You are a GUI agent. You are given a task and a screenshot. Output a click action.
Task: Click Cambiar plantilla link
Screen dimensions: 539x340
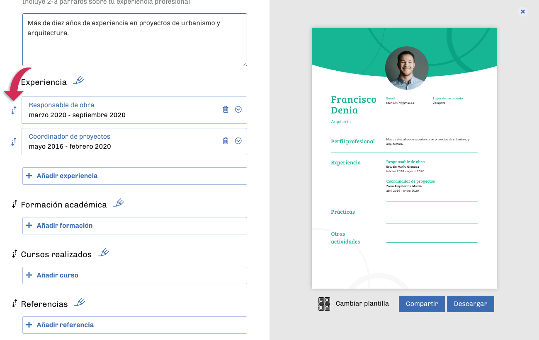tap(362, 304)
